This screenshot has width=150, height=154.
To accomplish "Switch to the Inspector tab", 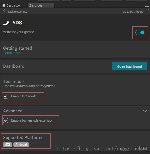I will coord(12,5).
